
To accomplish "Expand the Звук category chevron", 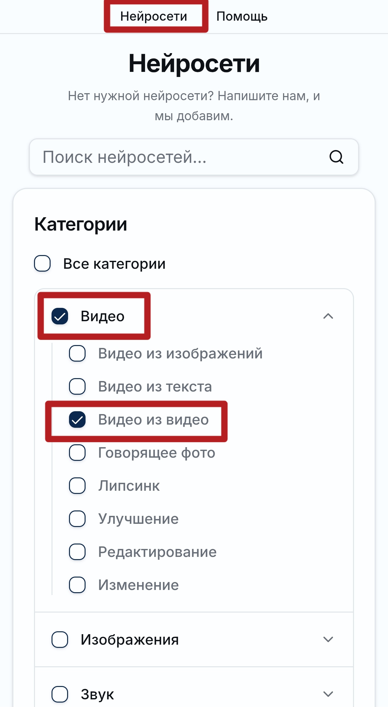I will pos(328,694).
